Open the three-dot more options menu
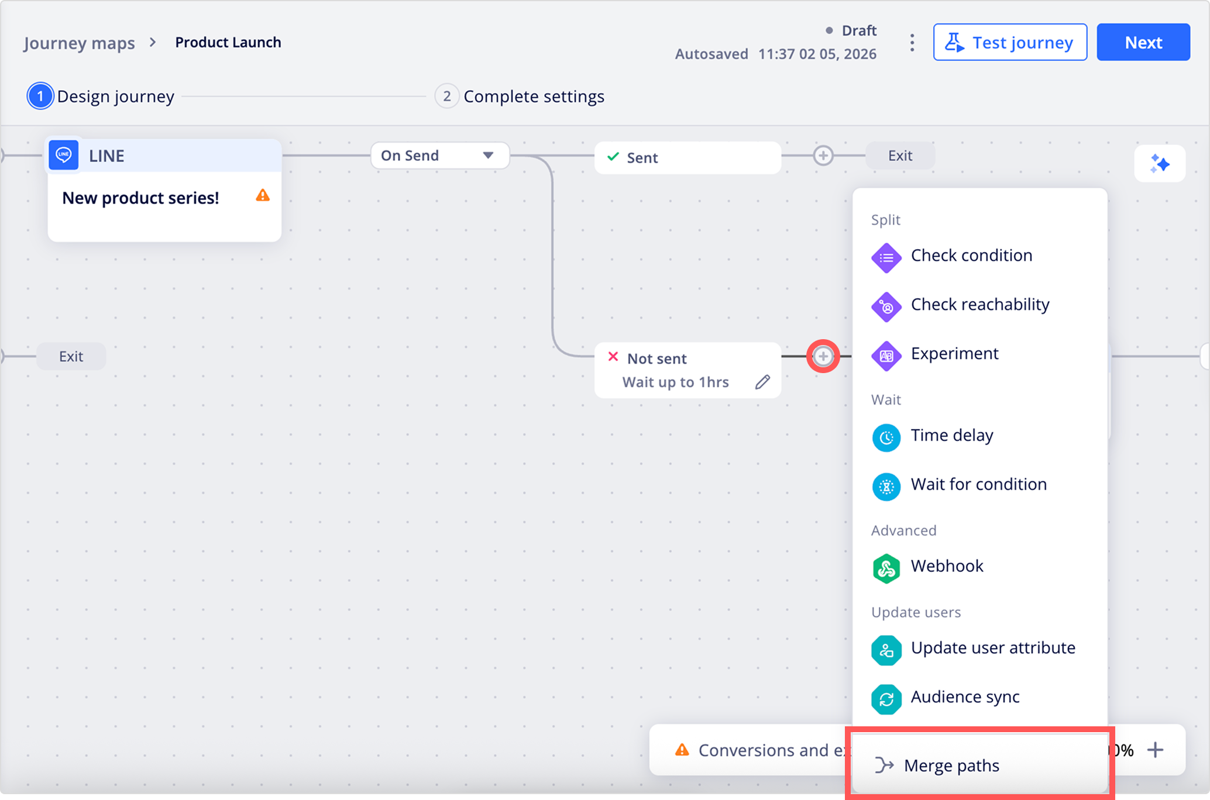This screenshot has width=1210, height=800. point(912,43)
